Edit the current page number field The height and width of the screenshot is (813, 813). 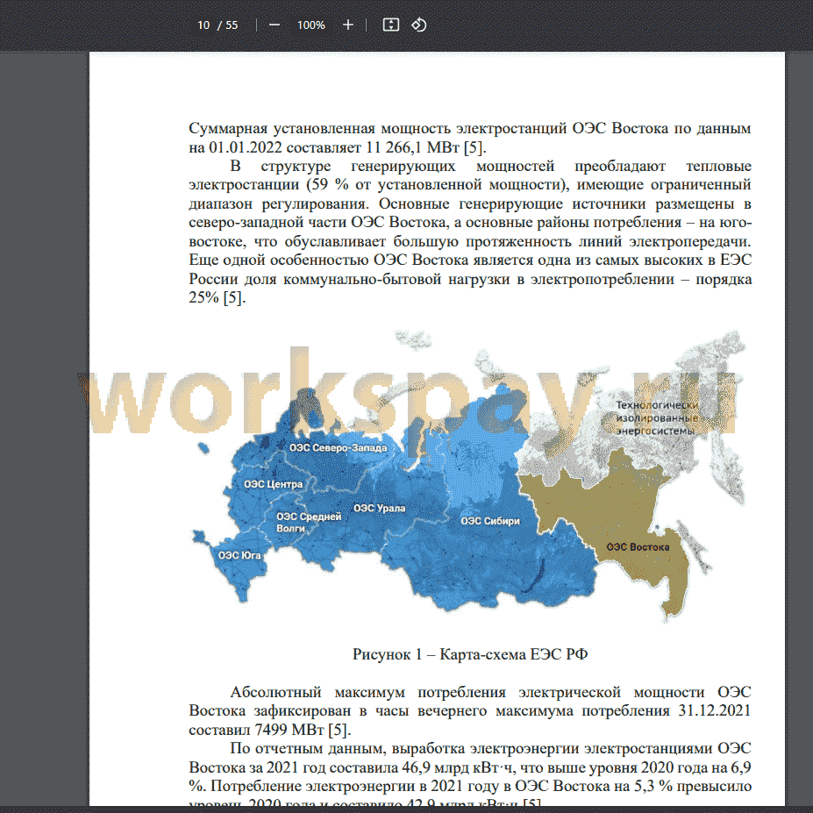pyautogui.click(x=203, y=25)
